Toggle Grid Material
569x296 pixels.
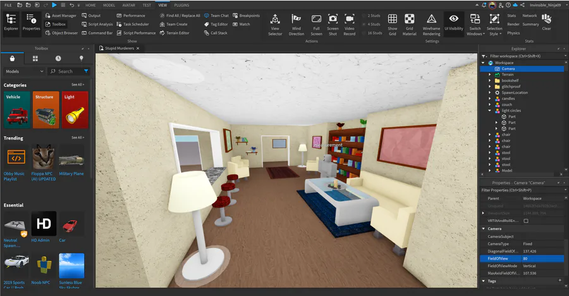point(409,24)
